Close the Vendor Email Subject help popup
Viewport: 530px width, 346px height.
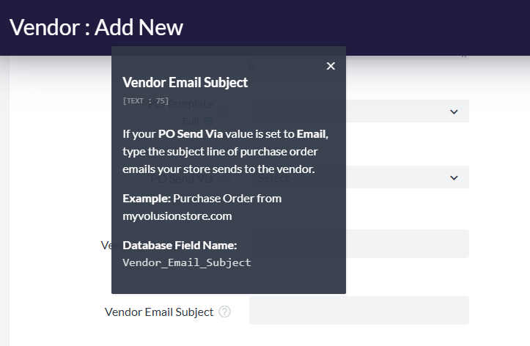tap(331, 66)
